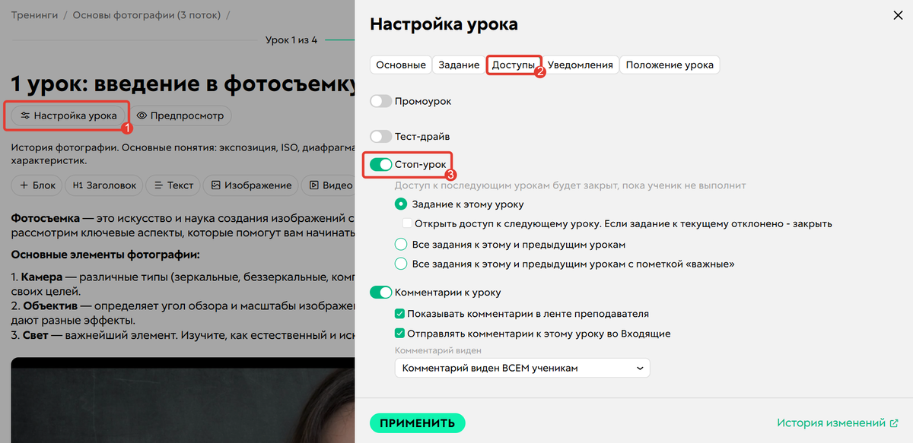Turn on the Тест-драйв switch
The image size is (913, 443).
pos(381,136)
